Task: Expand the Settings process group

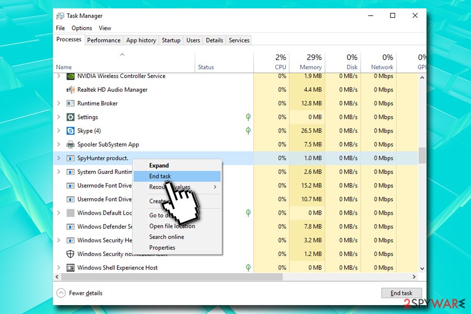Action: [59, 117]
